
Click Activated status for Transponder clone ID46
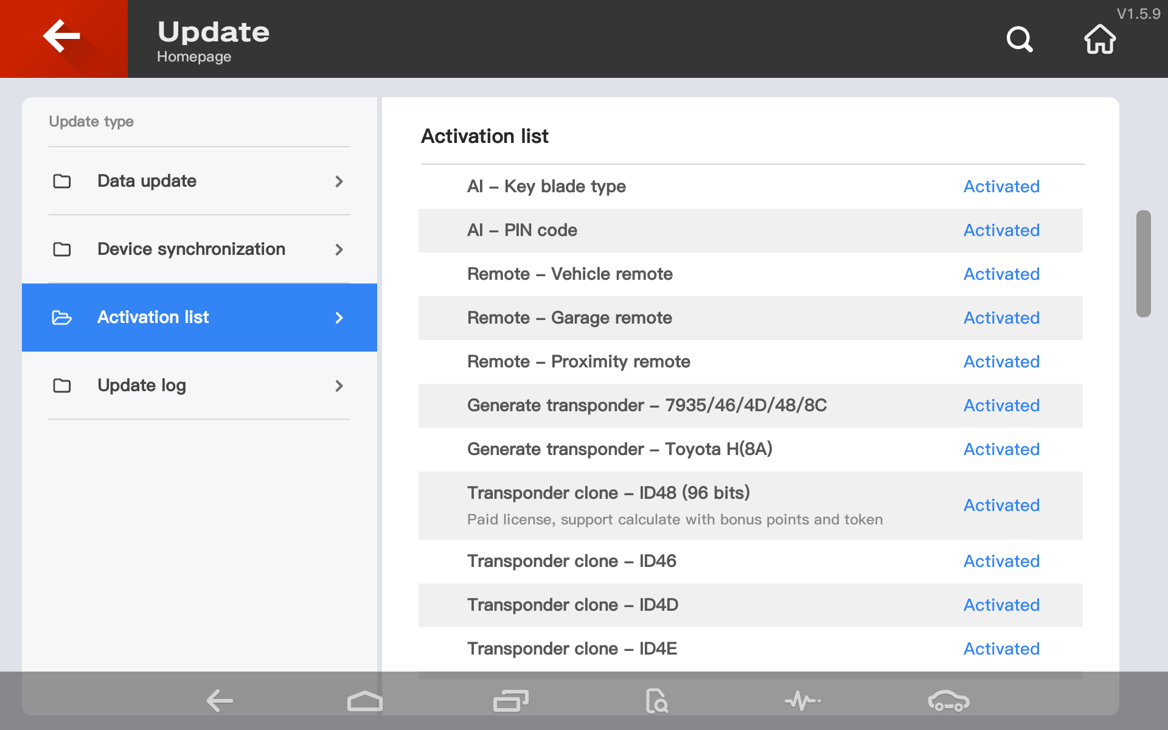1001,561
